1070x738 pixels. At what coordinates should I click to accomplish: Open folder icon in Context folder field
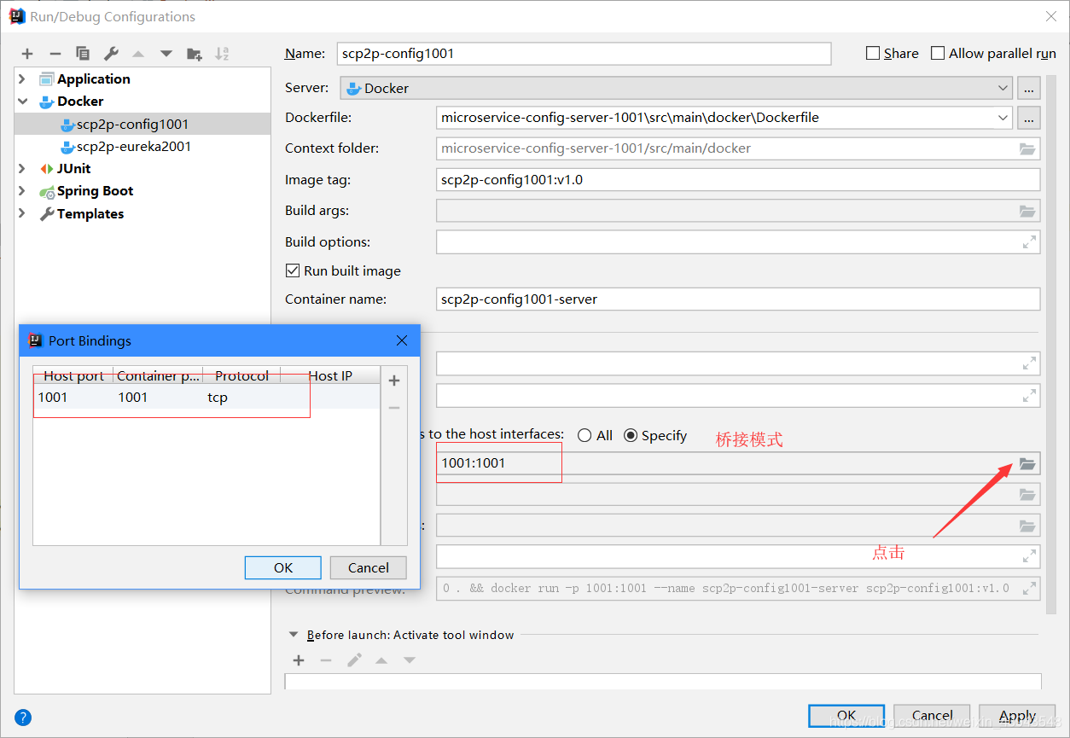point(1027,148)
